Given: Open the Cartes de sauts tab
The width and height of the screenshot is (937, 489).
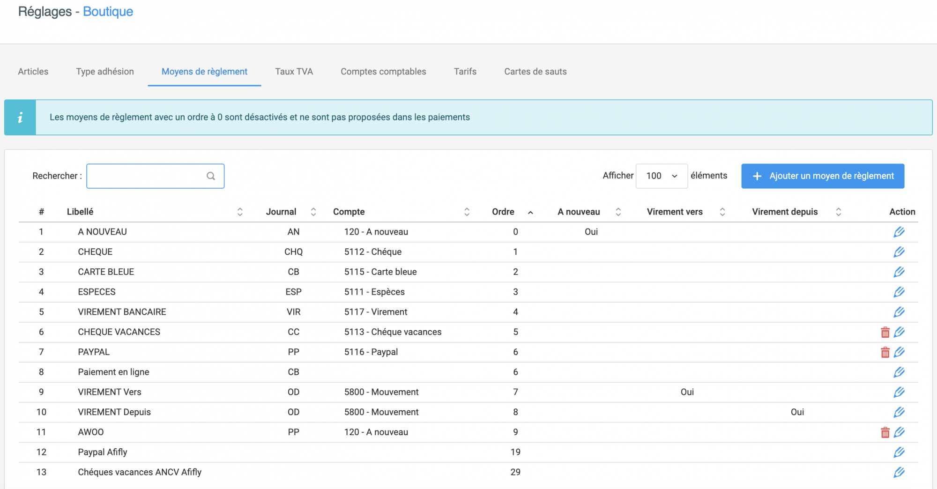Looking at the screenshot, I should point(535,72).
